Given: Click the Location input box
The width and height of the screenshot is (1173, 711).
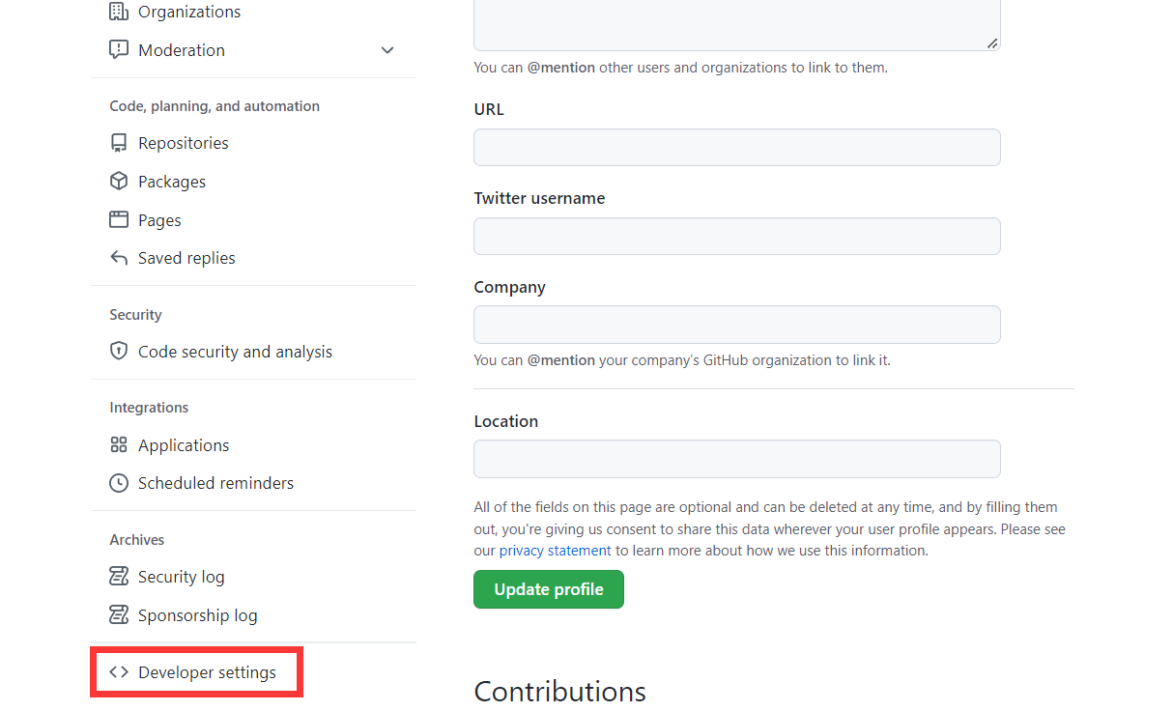Looking at the screenshot, I should [x=736, y=459].
